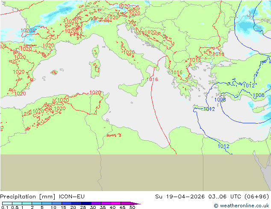Click the 'ICON-EU' model name label
Image resolution: width=271 pixels, height=209 pixels.
click(72, 197)
